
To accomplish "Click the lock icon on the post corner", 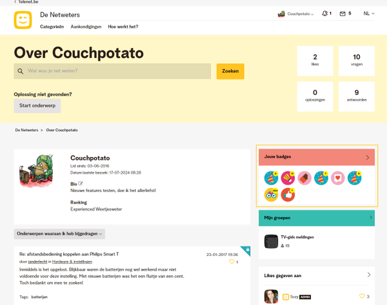I will click(x=248, y=250).
